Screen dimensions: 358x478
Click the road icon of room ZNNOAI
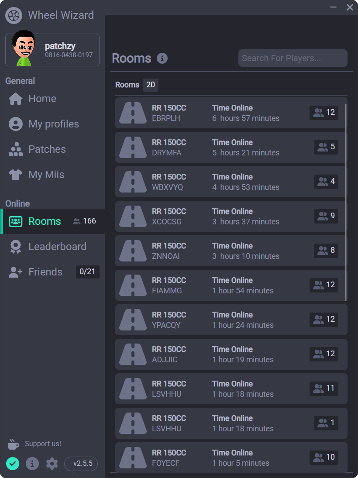coord(133,251)
